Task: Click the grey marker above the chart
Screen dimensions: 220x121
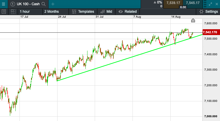Action: [193, 20]
